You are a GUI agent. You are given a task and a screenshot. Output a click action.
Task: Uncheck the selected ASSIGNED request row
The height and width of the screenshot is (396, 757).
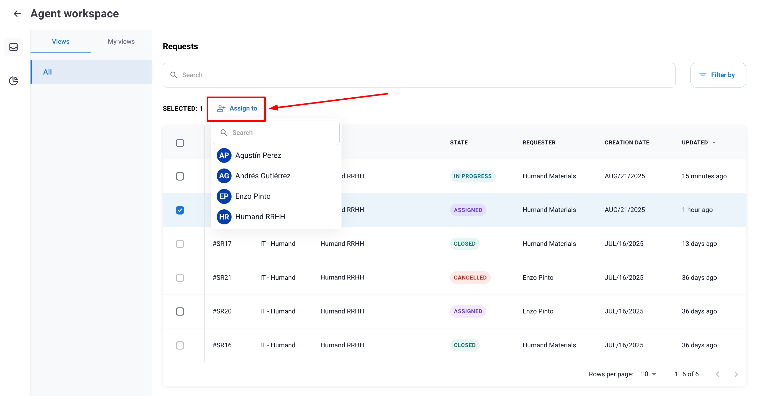coord(180,210)
